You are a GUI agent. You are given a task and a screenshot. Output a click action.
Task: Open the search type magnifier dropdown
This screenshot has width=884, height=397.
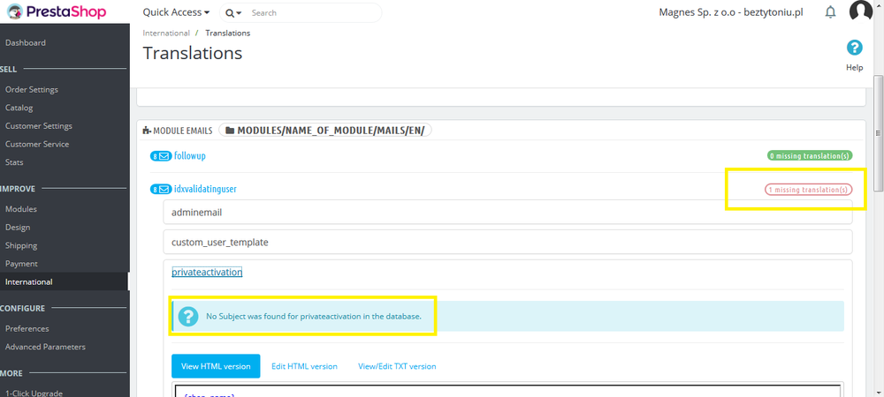tap(233, 13)
